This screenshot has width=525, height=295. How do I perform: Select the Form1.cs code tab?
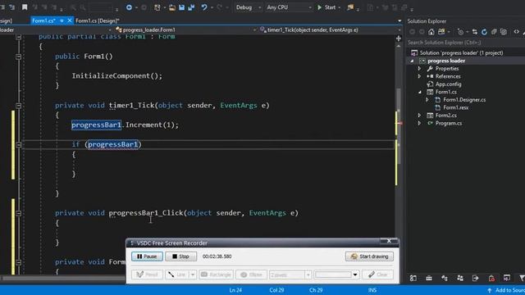[43, 20]
